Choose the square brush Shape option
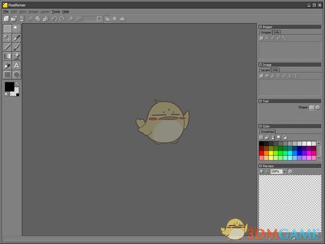The image size is (325, 244). (x=311, y=107)
